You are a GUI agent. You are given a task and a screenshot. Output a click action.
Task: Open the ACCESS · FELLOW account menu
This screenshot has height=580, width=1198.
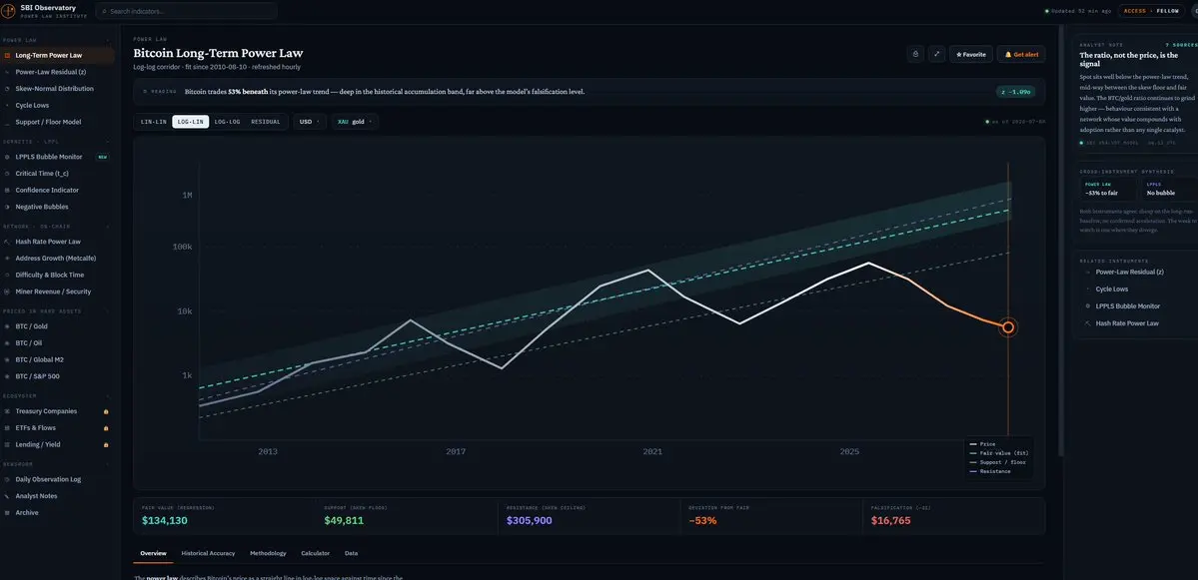[1151, 11]
